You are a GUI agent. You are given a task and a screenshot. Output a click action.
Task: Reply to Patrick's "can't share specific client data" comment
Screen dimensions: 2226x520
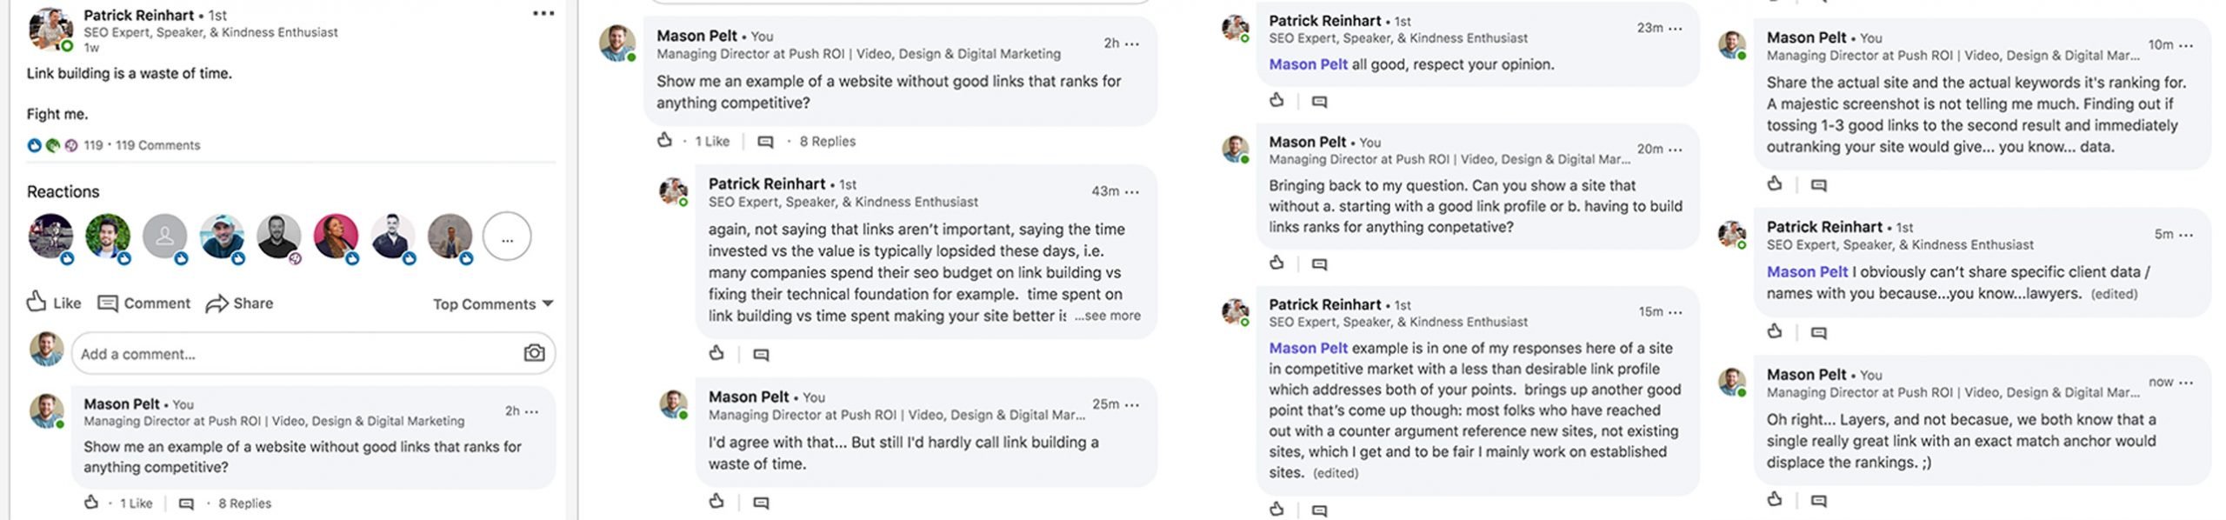[1818, 332]
